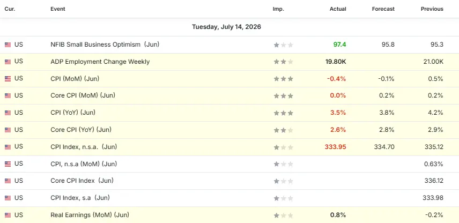The height and width of the screenshot is (223, 459).
Task: Open CPI Index, n.s.a. (Jun) event
Action: 84,147
